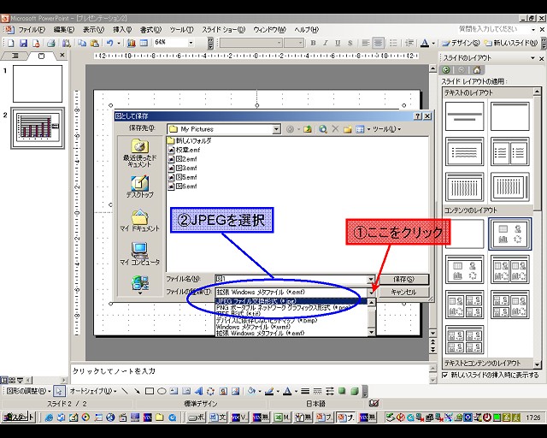Viewport: 547px width, 438px height.
Task: Click Up One Level folder icon
Action: coord(308,129)
